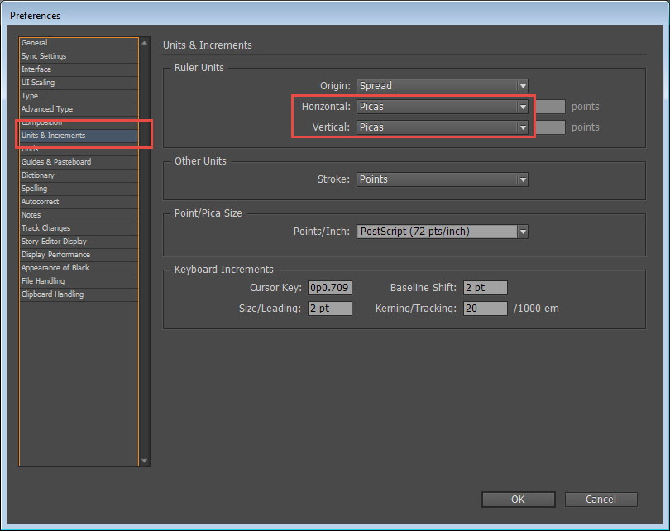
Task: Select Track Changes category
Action: point(79,228)
